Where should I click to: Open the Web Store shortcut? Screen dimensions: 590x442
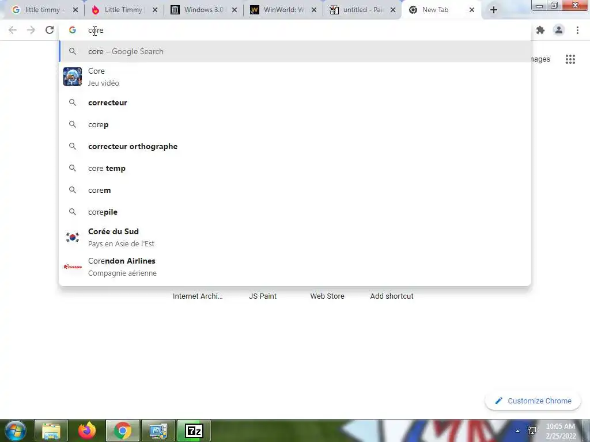pyautogui.click(x=327, y=296)
